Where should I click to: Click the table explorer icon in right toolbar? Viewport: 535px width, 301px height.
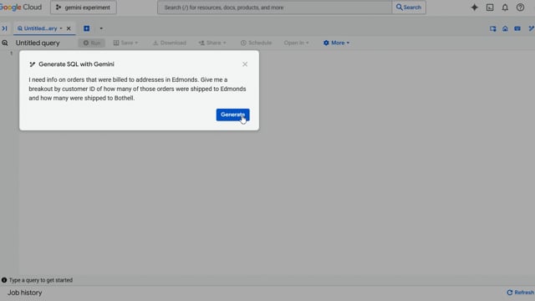click(x=492, y=28)
